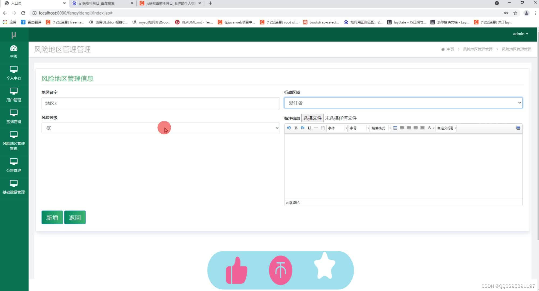Open the layDate bookmark
539x291 pixels.
click(407, 22)
